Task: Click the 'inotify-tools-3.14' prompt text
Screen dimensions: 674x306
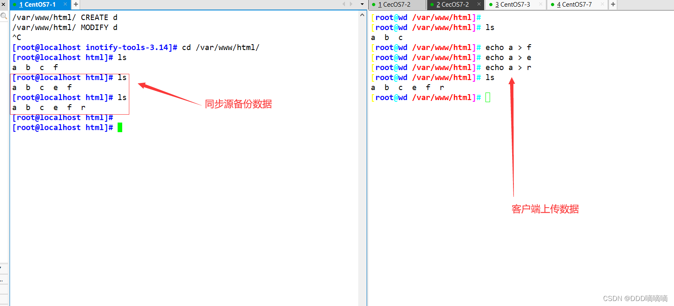Action: tap(129, 48)
